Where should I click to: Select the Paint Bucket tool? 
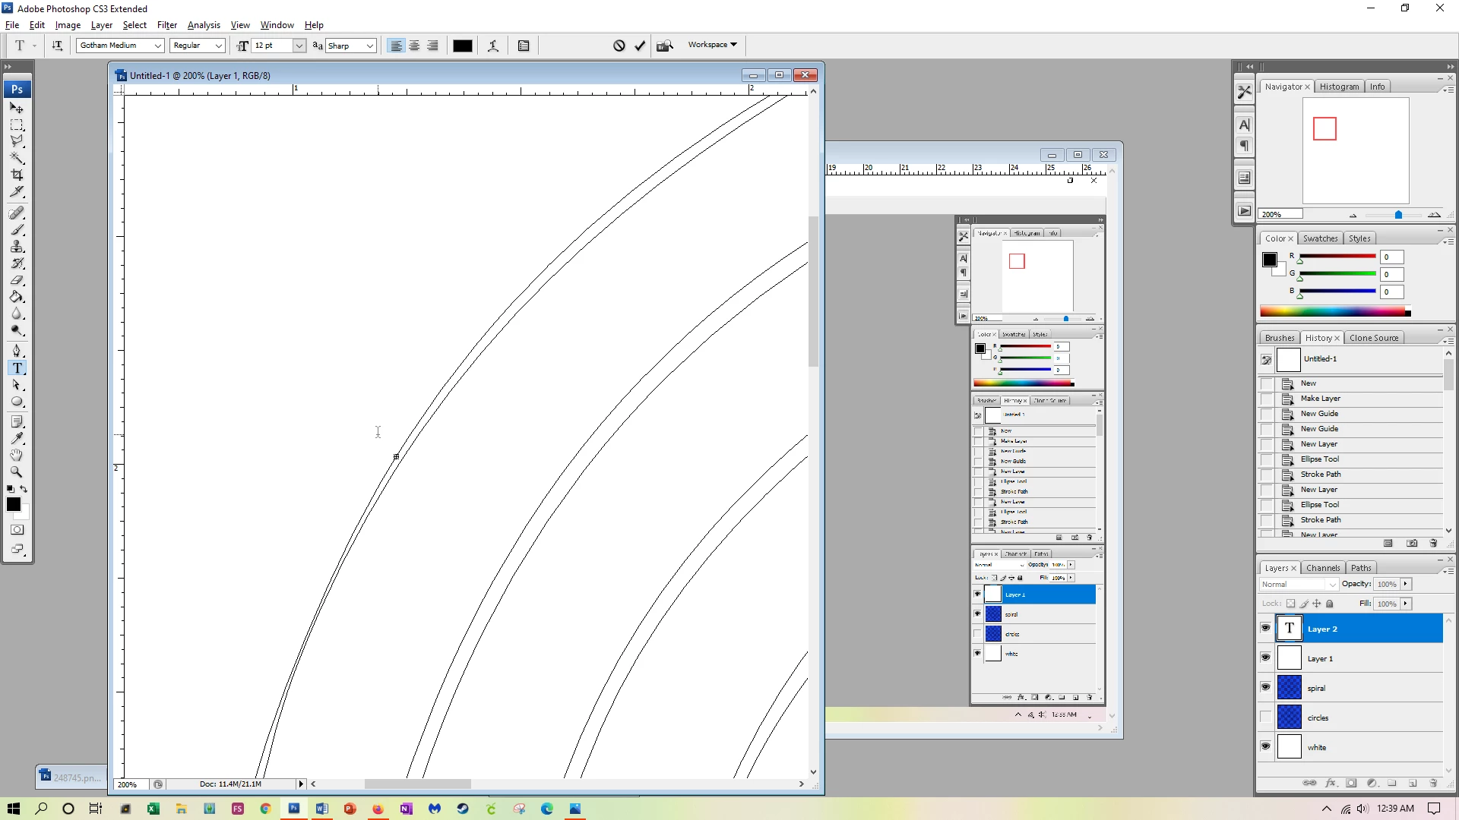[x=17, y=297]
